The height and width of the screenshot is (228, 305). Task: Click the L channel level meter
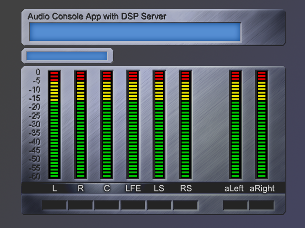(54, 124)
